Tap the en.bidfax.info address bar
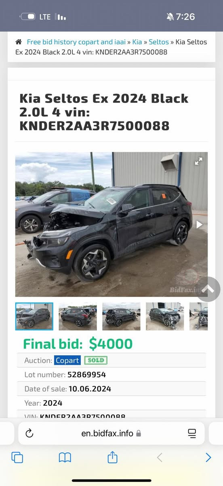 click(111, 434)
